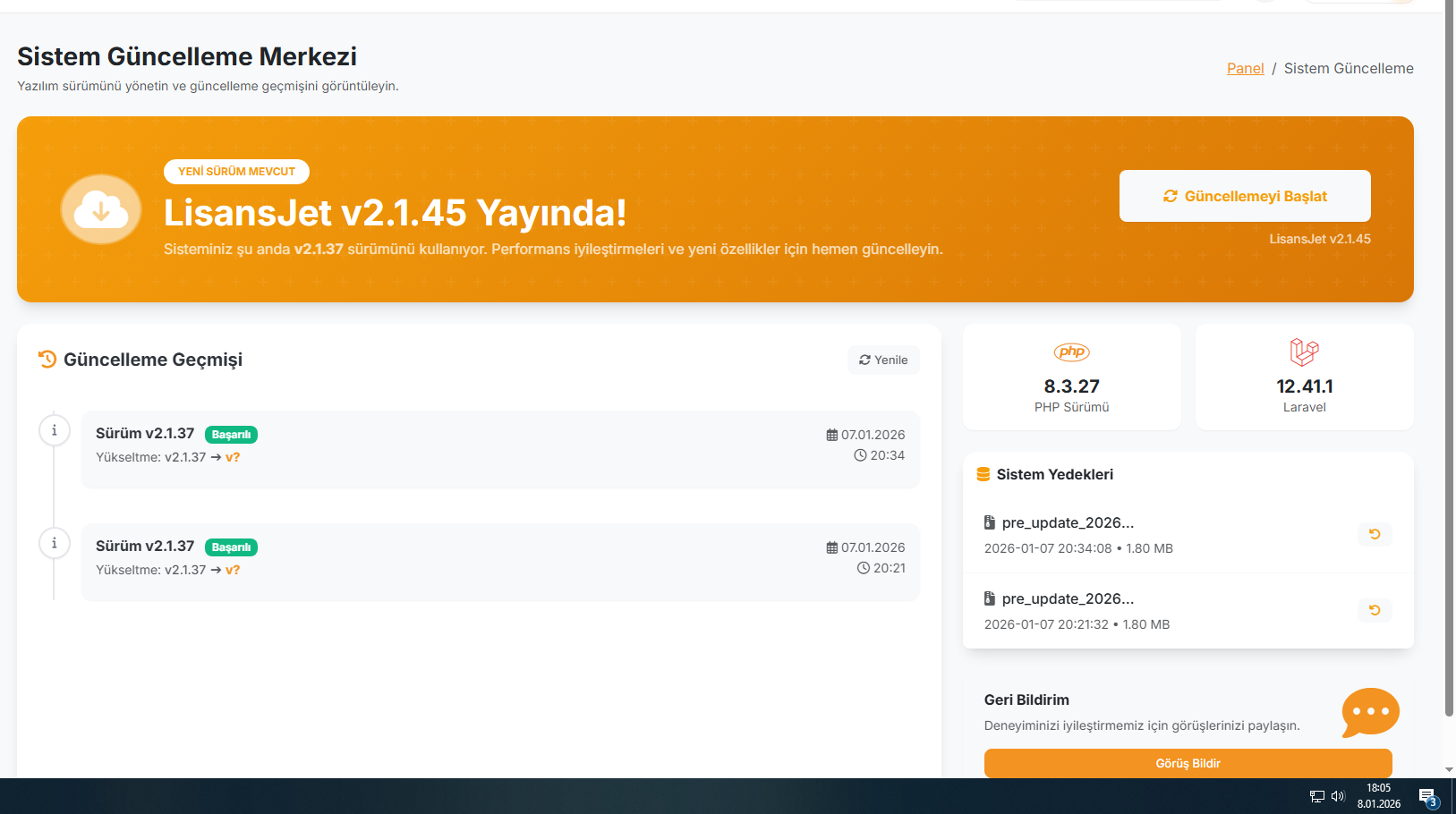
Task: Click the Başarılı badge on the 20:21 entry
Action: [231, 547]
